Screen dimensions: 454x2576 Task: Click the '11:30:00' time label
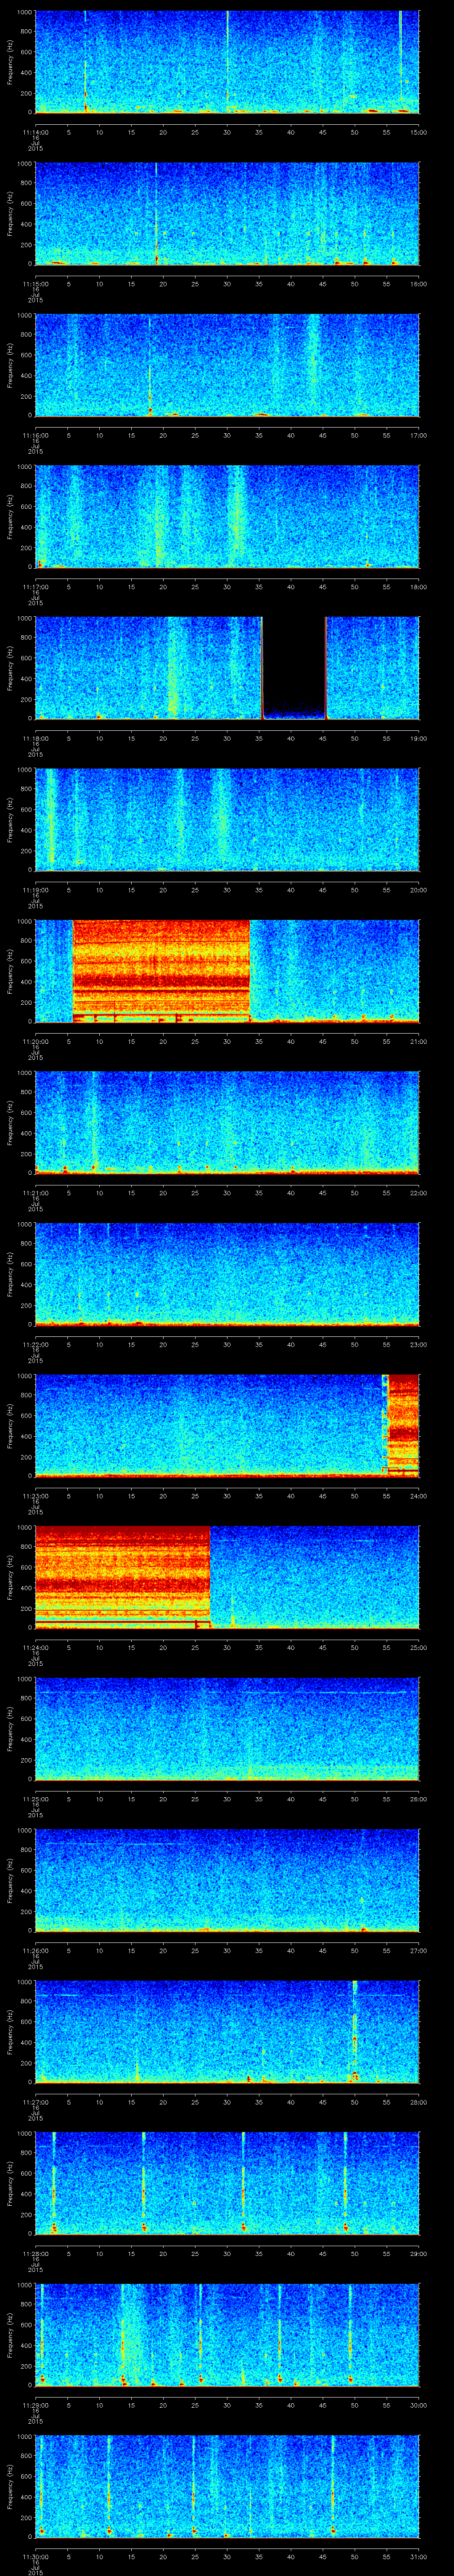[x=36, y=2556]
